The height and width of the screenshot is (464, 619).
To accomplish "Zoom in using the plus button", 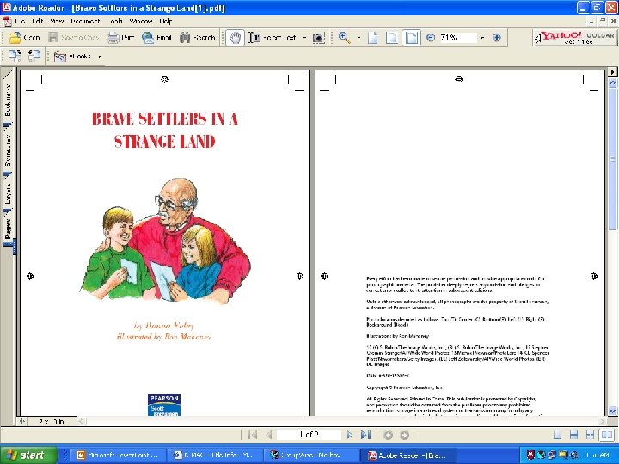I will (x=497, y=38).
